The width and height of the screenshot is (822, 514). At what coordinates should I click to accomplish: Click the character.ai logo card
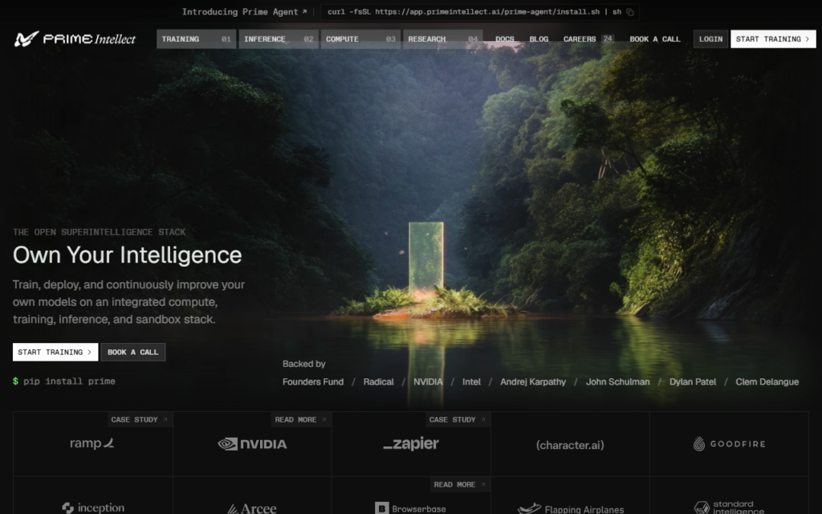coord(570,445)
